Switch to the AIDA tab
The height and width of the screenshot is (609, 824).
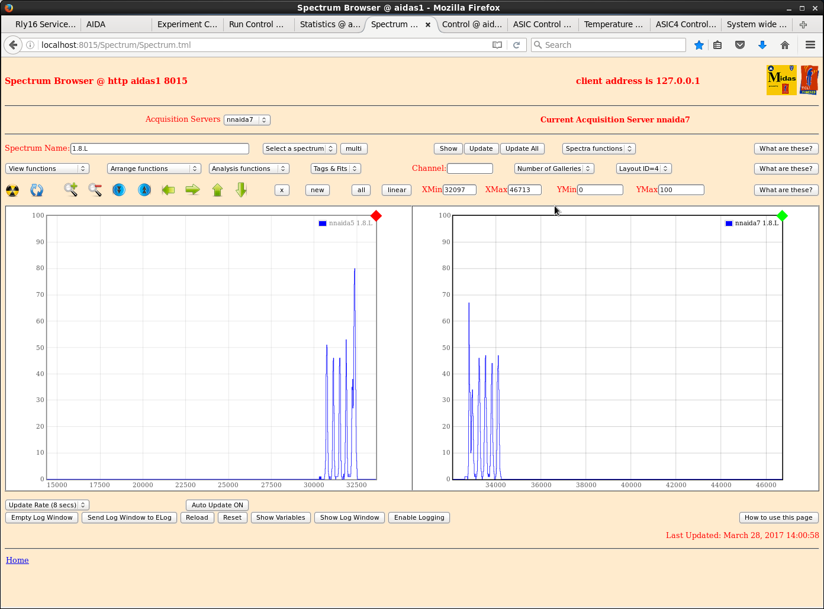[116, 24]
